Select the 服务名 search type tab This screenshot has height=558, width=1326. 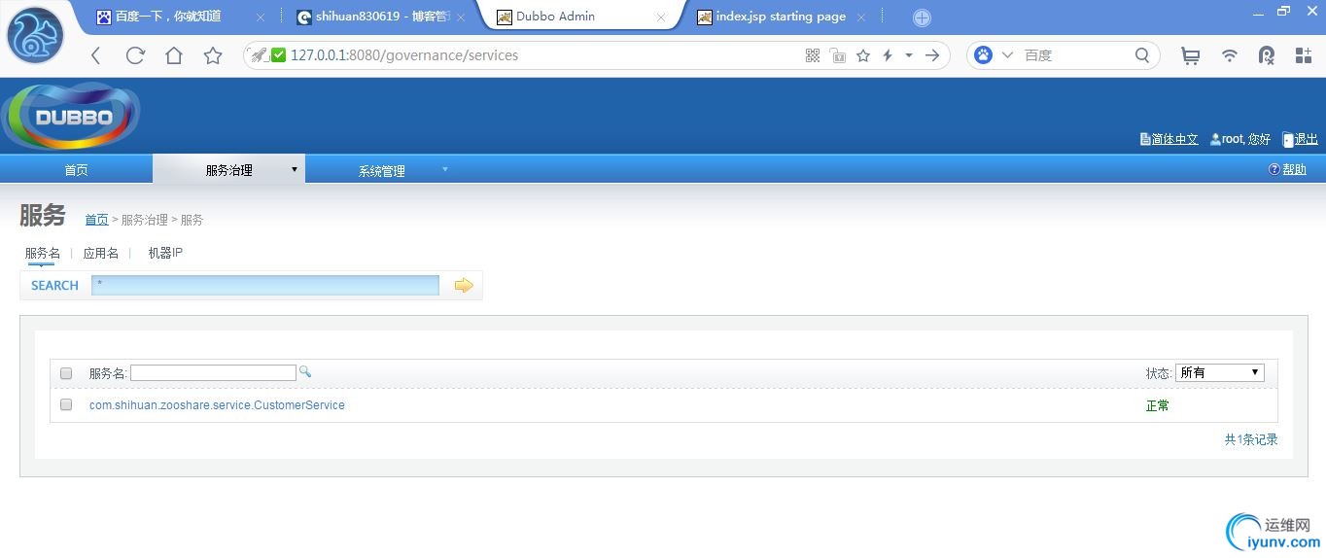click(x=43, y=253)
